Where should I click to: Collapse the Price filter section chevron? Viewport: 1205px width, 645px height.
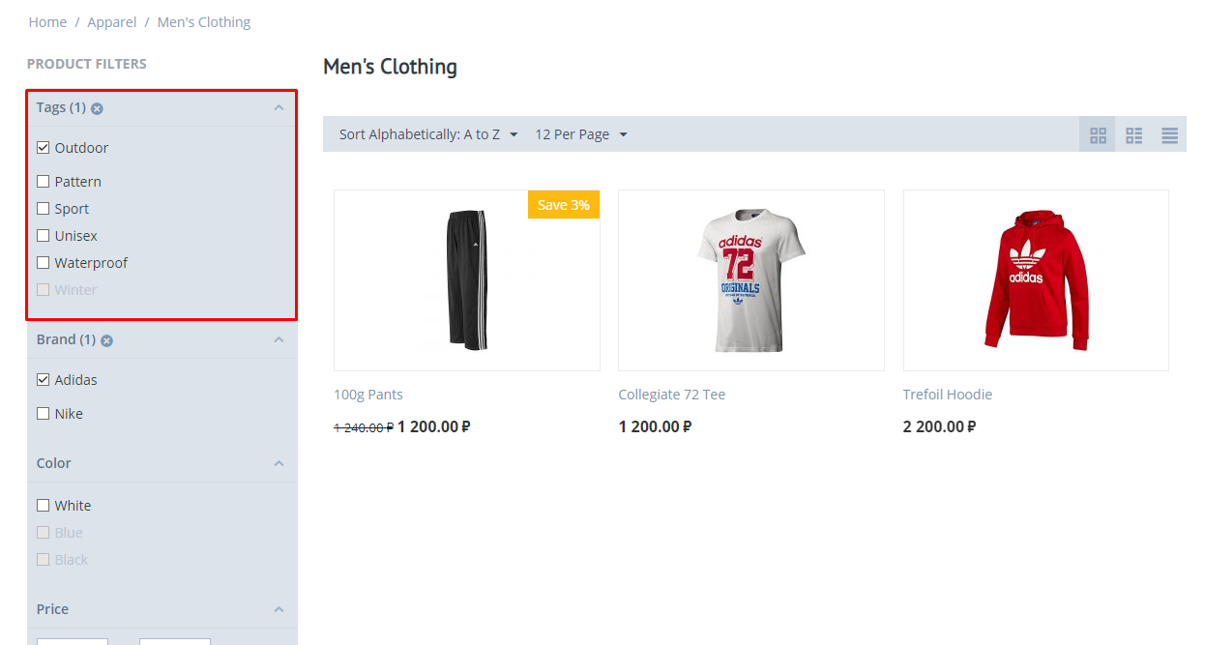(279, 609)
